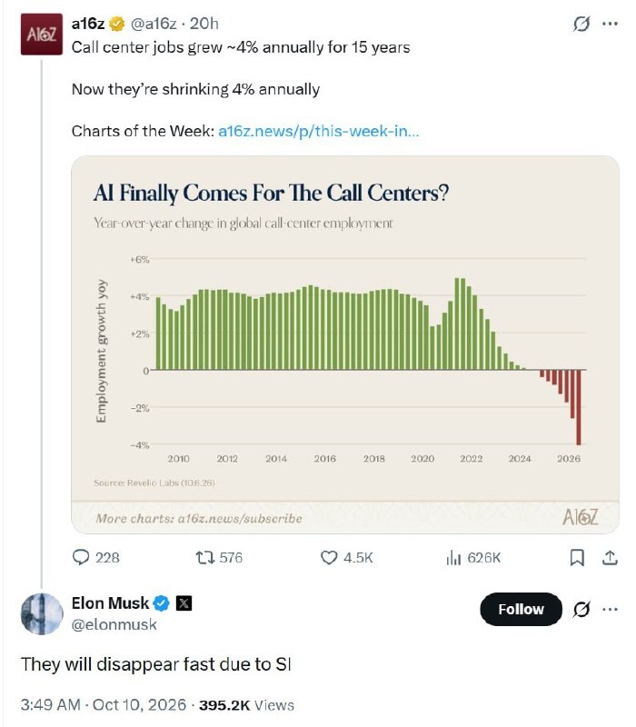This screenshot has height=727, width=636.
Task: Expand the more options menu on a16z post
Action: pyautogui.click(x=610, y=24)
